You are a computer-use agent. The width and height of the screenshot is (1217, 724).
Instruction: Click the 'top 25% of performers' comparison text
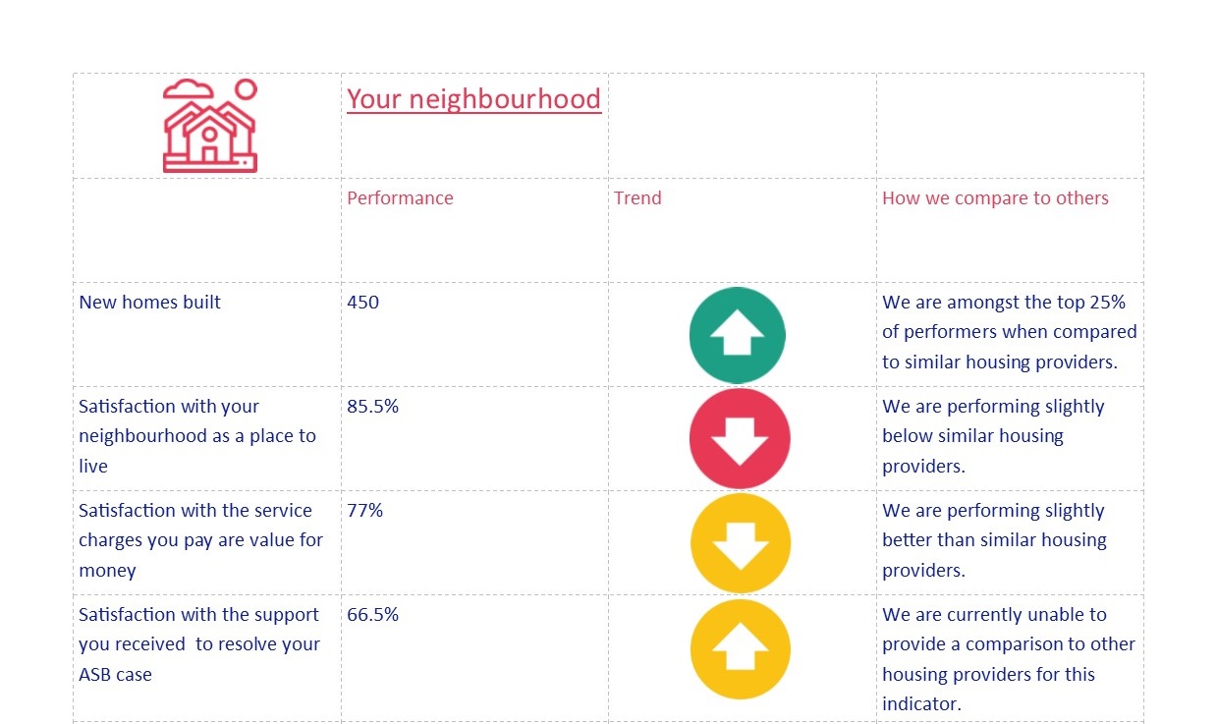click(x=1010, y=332)
